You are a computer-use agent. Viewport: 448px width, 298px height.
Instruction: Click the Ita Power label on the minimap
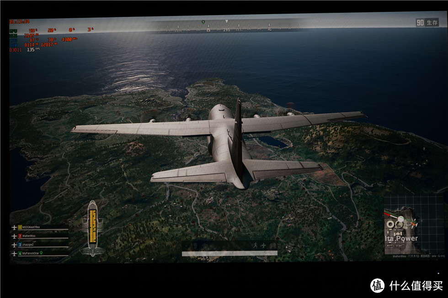(401, 238)
